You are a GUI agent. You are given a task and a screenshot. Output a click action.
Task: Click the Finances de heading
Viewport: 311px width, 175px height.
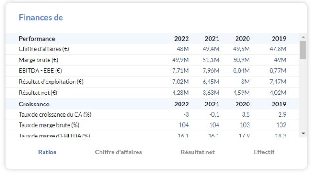coord(41,17)
